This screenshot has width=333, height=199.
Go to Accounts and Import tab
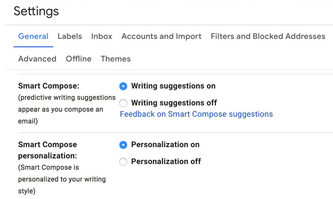(x=161, y=36)
